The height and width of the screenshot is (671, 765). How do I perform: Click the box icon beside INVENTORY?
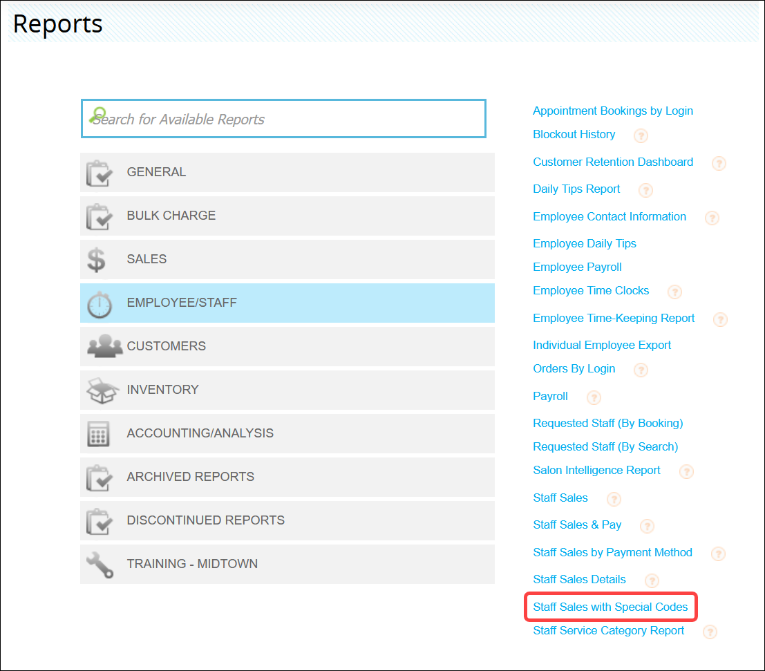click(102, 390)
